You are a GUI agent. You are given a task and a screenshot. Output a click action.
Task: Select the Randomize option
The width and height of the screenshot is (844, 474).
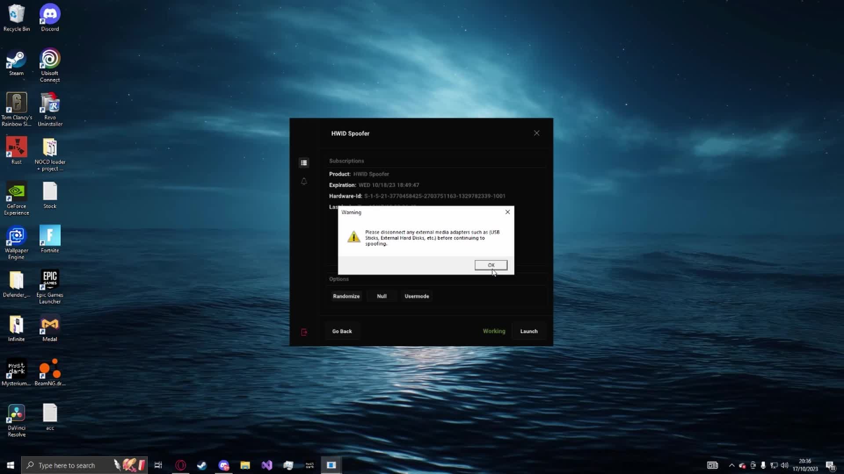click(346, 296)
